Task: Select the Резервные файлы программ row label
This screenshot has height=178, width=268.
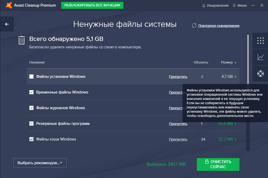Action: coord(63,124)
